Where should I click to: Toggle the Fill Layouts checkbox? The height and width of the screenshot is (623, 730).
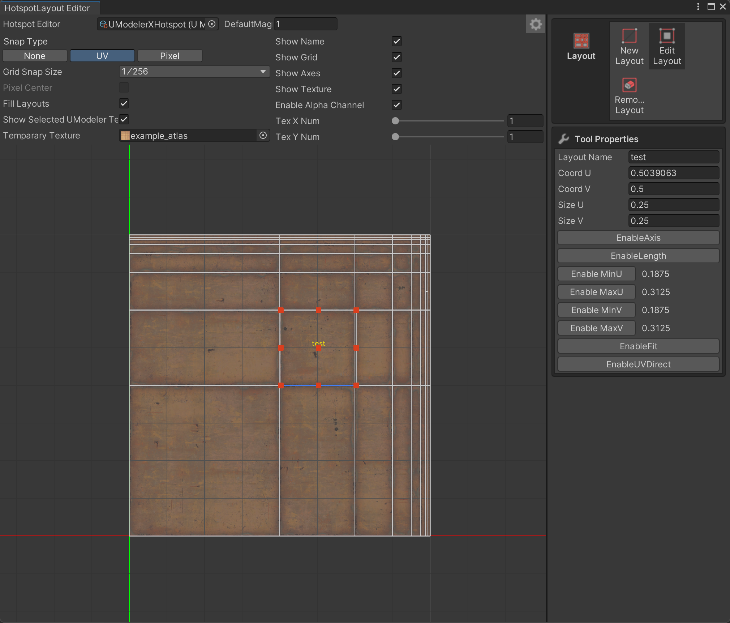[x=124, y=103]
